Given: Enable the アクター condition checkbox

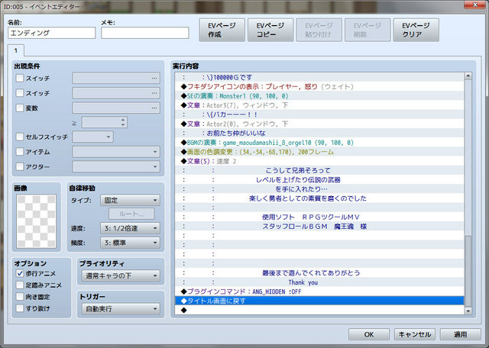Looking at the screenshot, I should pos(20,166).
